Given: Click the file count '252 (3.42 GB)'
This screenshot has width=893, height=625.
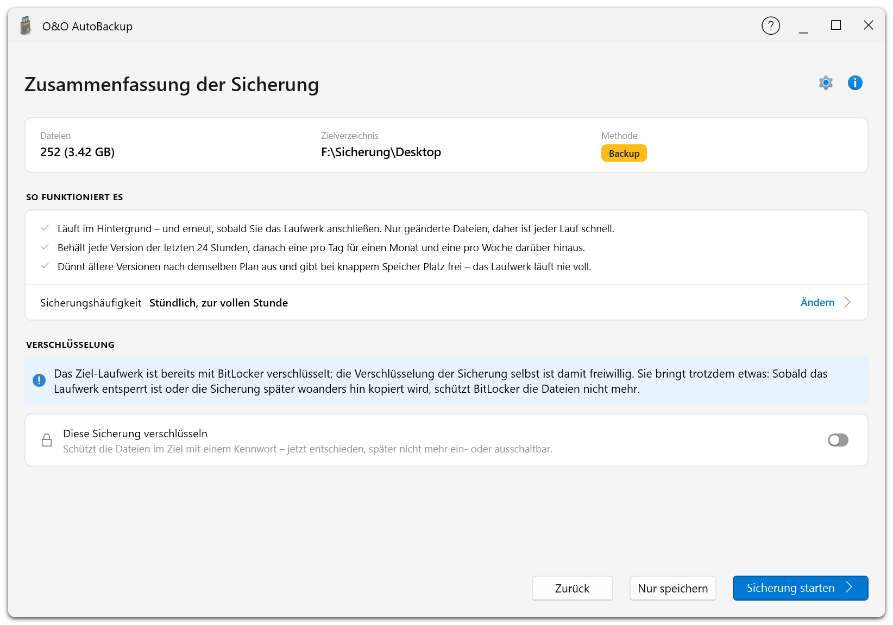Looking at the screenshot, I should [77, 152].
